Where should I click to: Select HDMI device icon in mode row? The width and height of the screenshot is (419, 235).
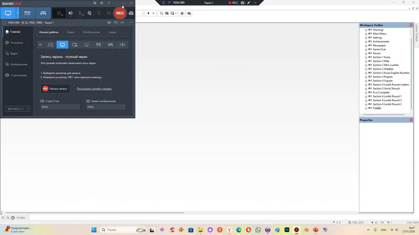coord(99,45)
